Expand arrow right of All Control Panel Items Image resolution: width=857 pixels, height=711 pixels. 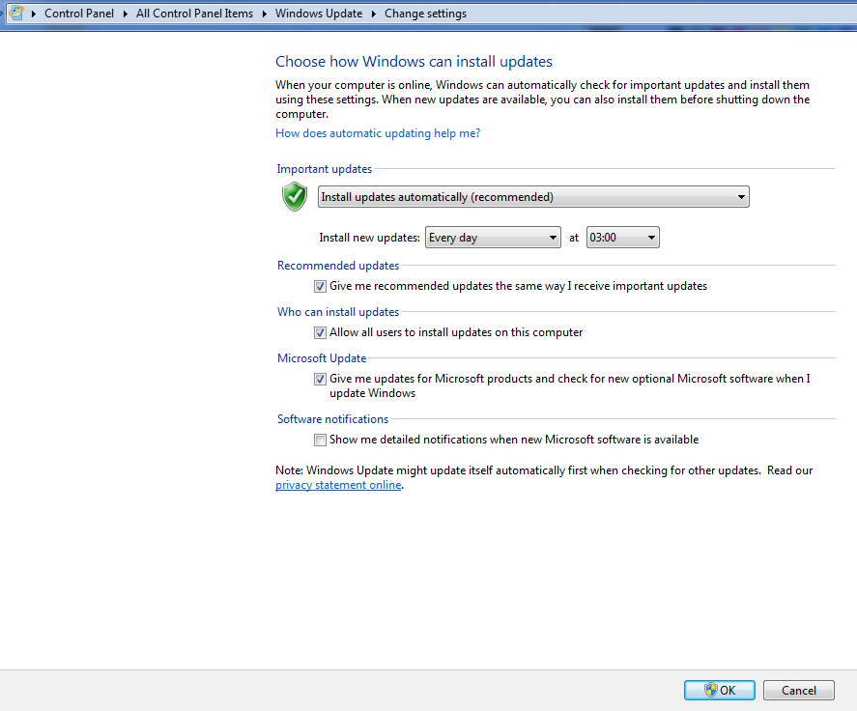click(x=264, y=14)
